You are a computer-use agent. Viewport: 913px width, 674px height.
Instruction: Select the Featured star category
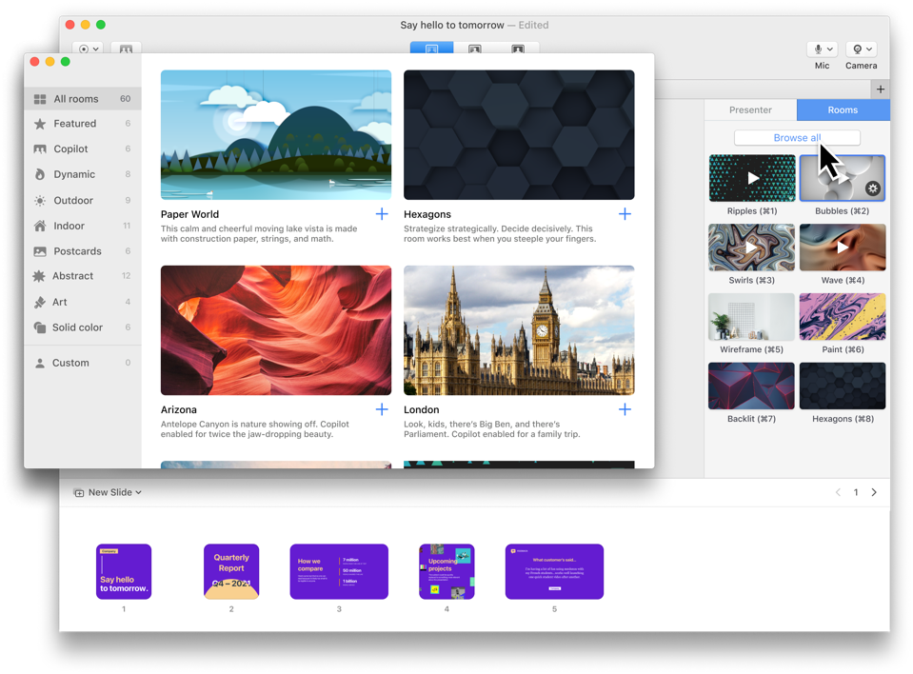(74, 124)
